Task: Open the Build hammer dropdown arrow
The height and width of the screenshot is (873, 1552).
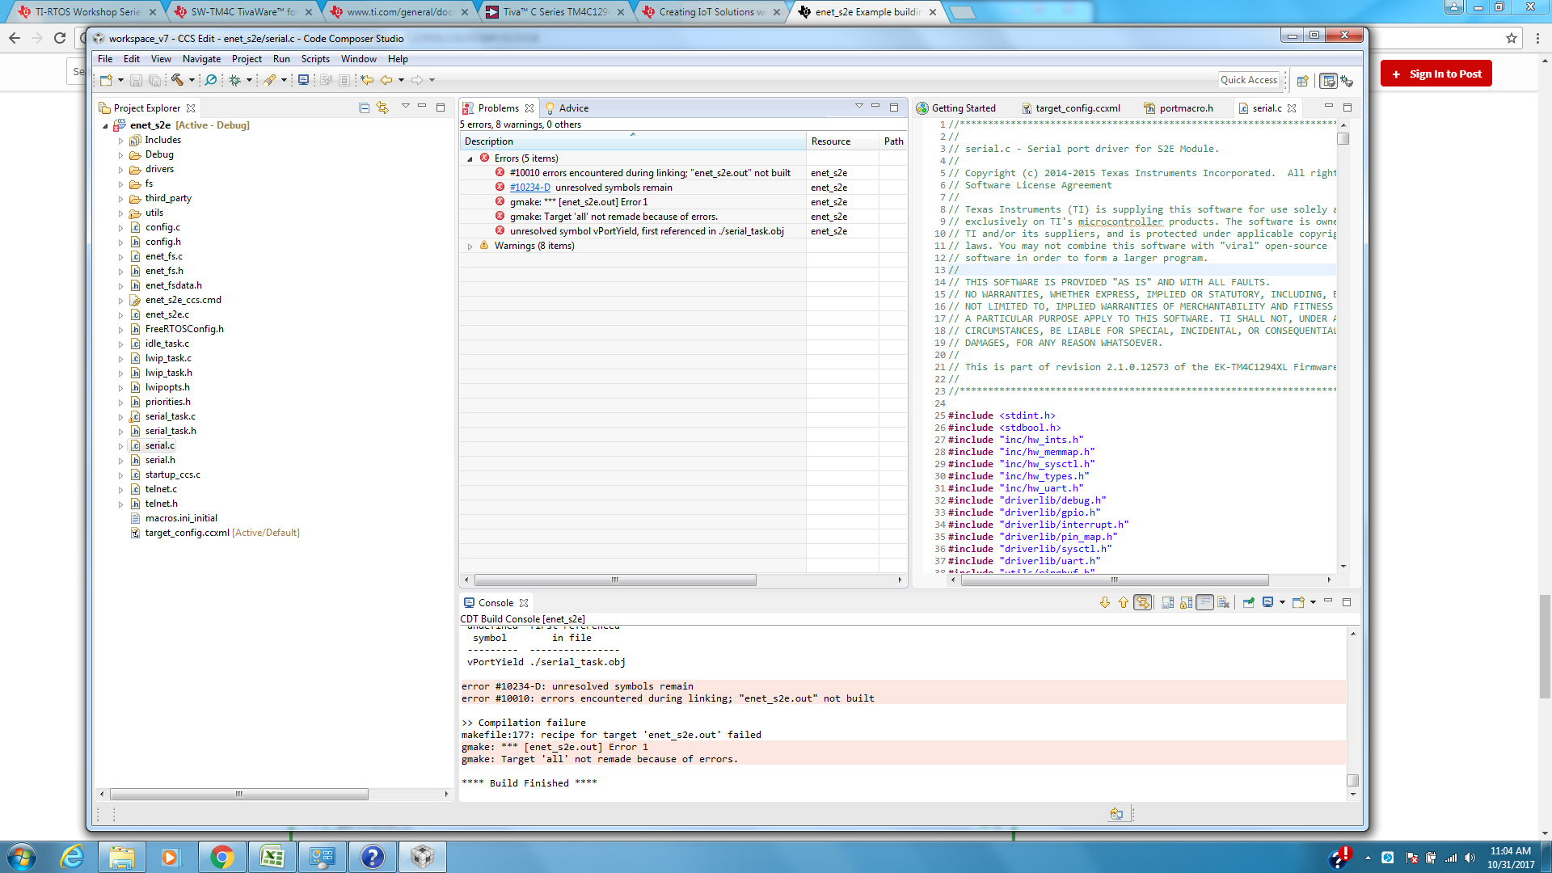Action: point(192,80)
